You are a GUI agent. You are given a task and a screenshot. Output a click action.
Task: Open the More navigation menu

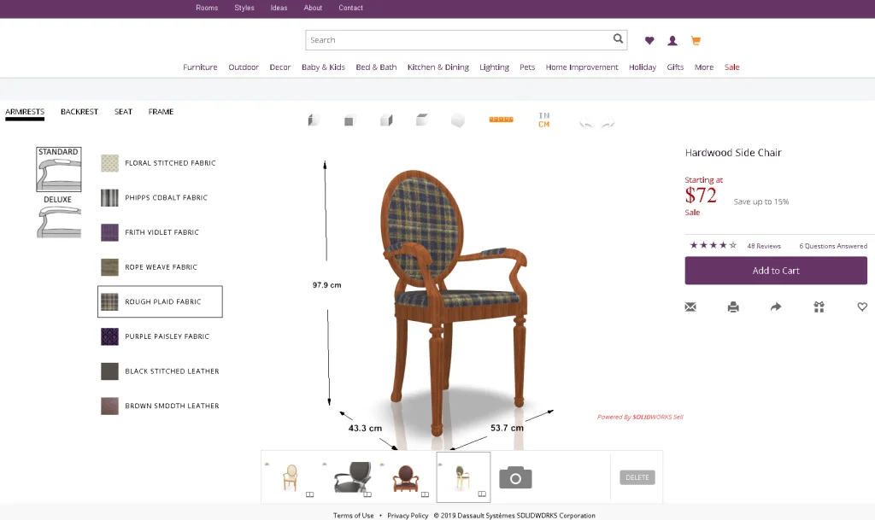(x=703, y=67)
